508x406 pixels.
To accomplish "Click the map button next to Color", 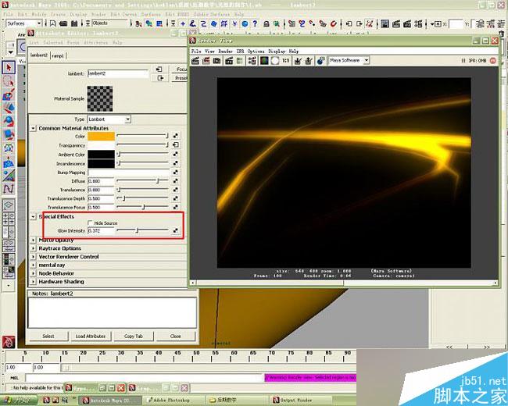I will coord(177,136).
